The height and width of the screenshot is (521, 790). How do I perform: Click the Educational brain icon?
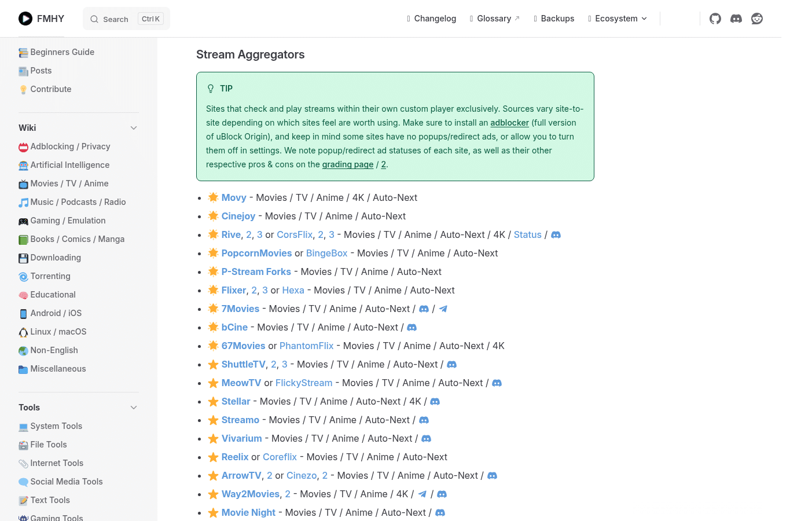point(23,295)
